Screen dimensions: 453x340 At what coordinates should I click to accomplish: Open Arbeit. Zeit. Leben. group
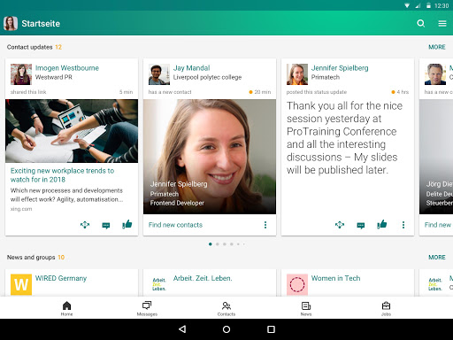point(203,278)
